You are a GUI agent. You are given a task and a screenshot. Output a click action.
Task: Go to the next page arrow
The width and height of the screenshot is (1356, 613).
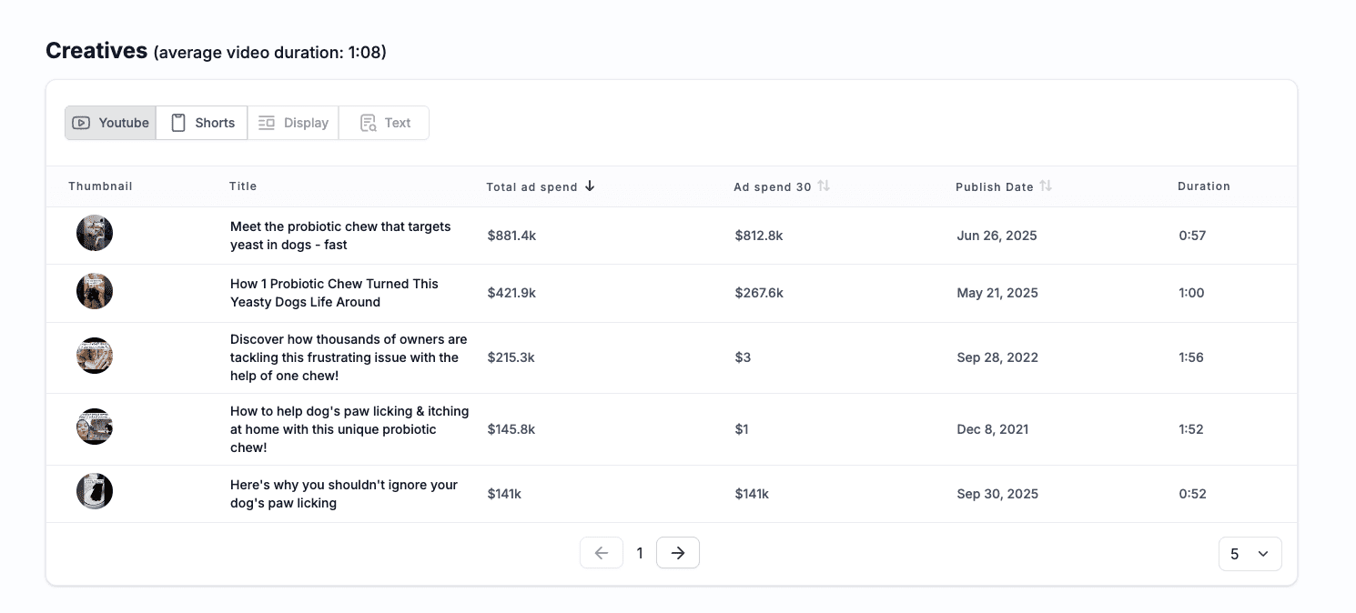(x=677, y=553)
